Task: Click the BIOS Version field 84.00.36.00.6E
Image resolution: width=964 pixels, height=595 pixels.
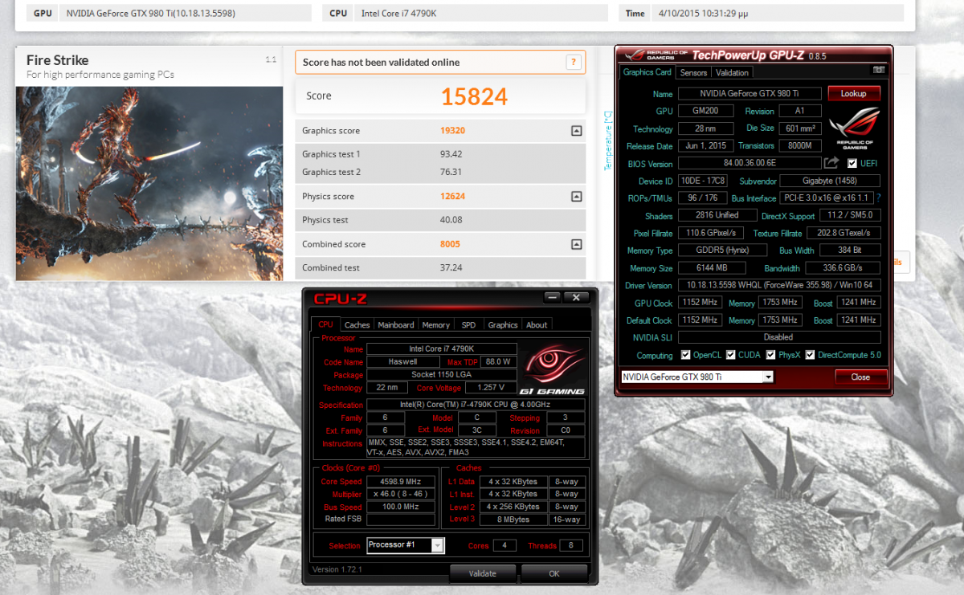Action: pyautogui.click(x=750, y=163)
